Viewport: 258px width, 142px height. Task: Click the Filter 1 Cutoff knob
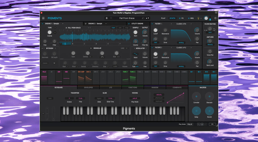coord(155,30)
